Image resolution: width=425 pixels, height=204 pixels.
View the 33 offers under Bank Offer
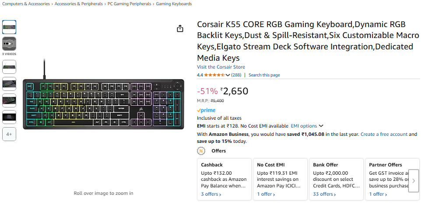tap(325, 194)
